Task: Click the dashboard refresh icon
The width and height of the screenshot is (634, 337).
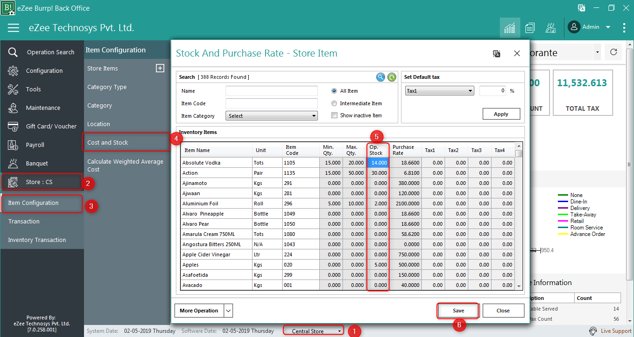Action: 614,52
